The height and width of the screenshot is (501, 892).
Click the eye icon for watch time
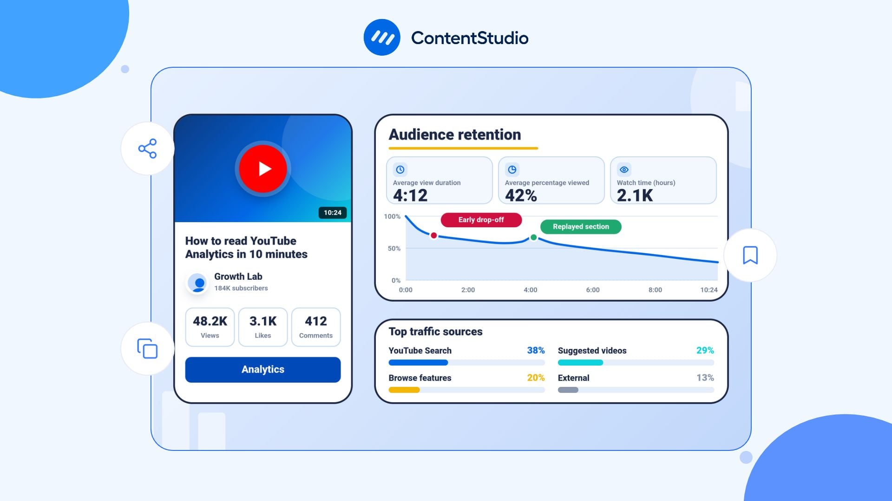coord(624,170)
